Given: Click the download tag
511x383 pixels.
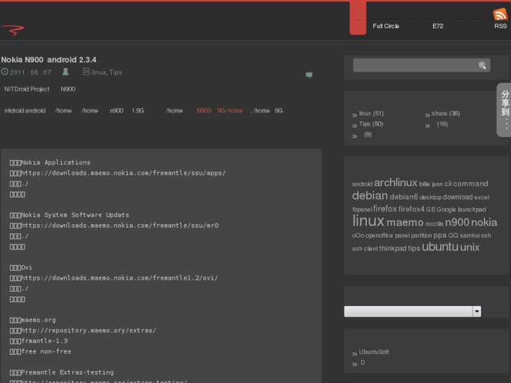Looking at the screenshot, I should [x=458, y=197].
